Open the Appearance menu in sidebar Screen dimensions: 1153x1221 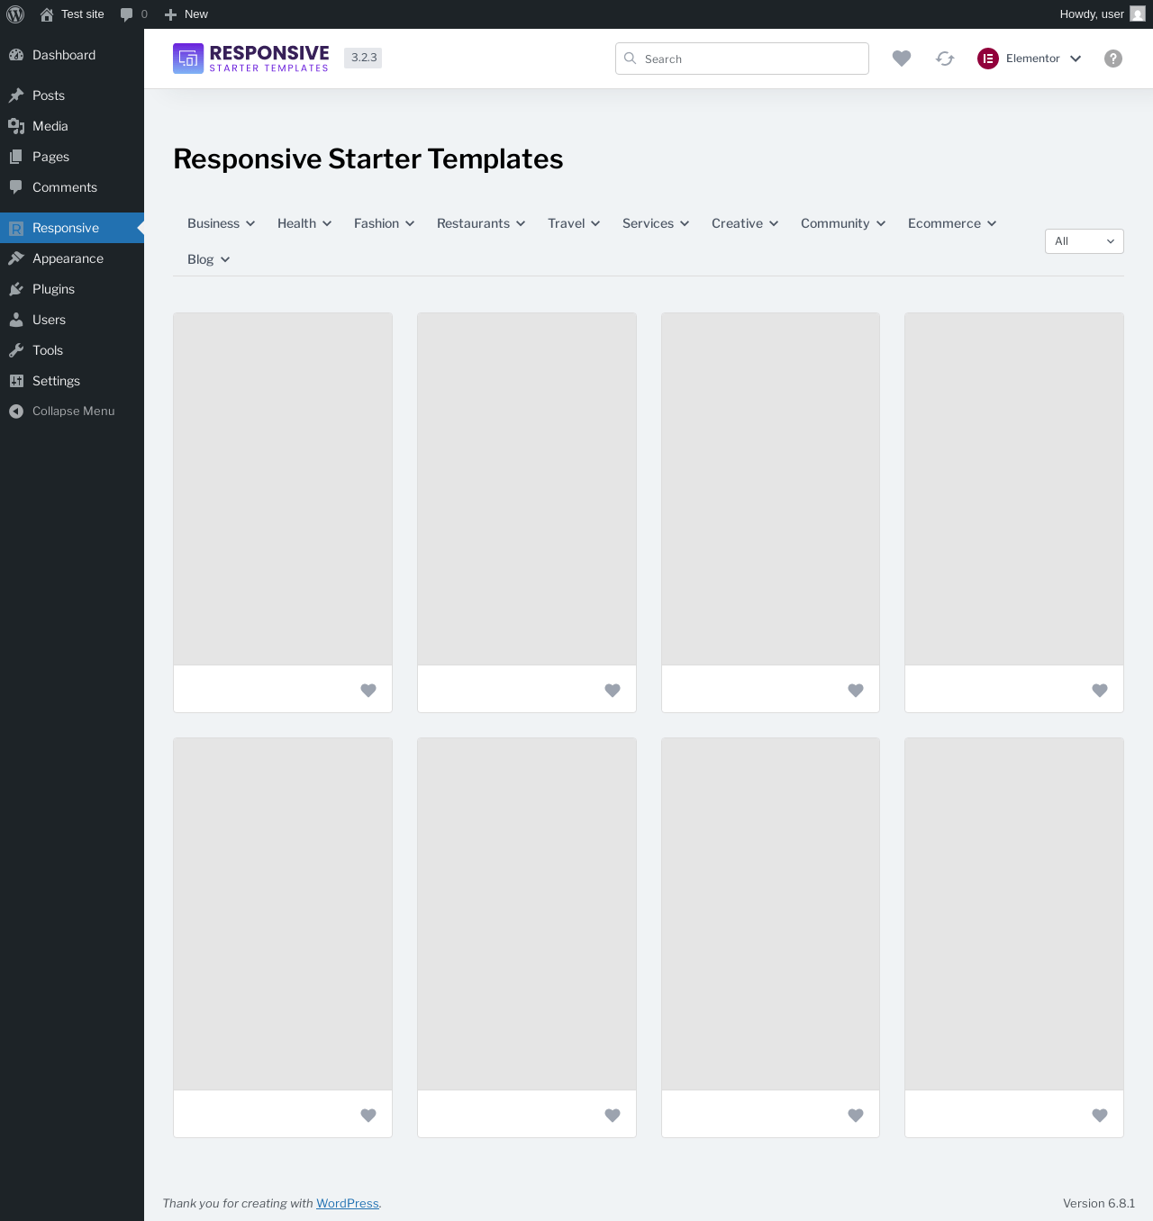pos(68,258)
